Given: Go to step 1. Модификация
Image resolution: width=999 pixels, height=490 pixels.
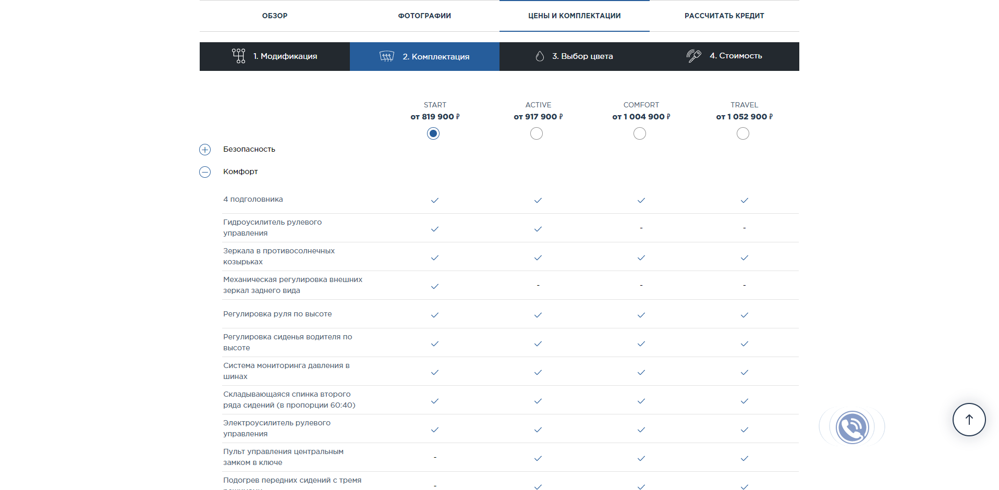Looking at the screenshot, I should pos(285,56).
